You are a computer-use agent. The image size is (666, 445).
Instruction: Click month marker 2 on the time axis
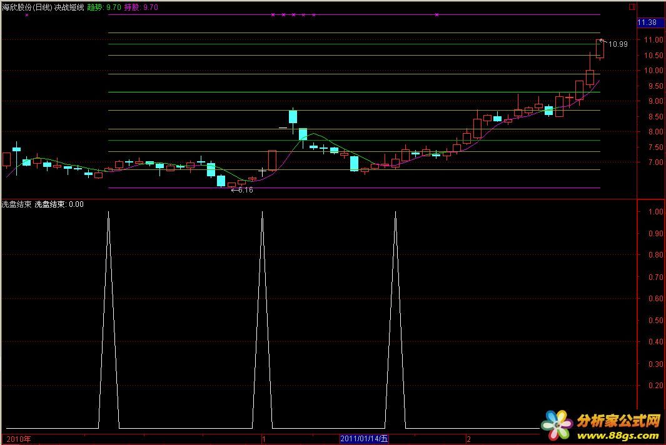click(468, 439)
